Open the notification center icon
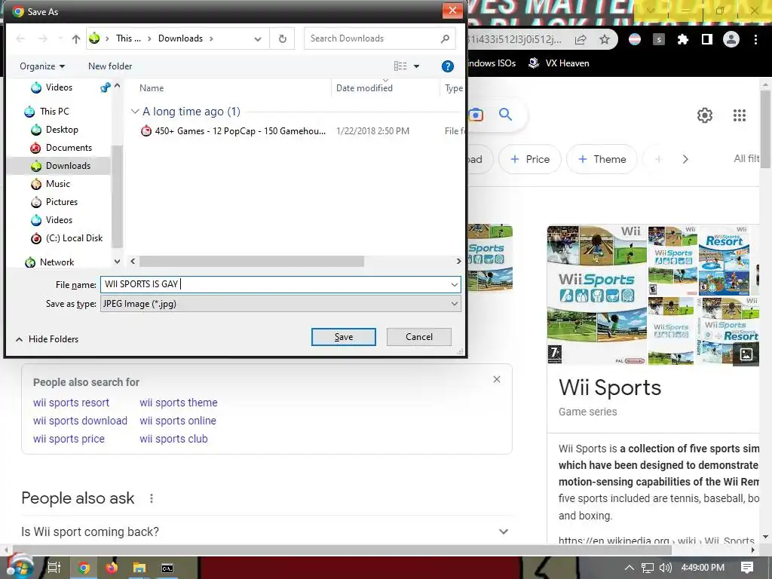The image size is (772, 579). click(x=747, y=568)
